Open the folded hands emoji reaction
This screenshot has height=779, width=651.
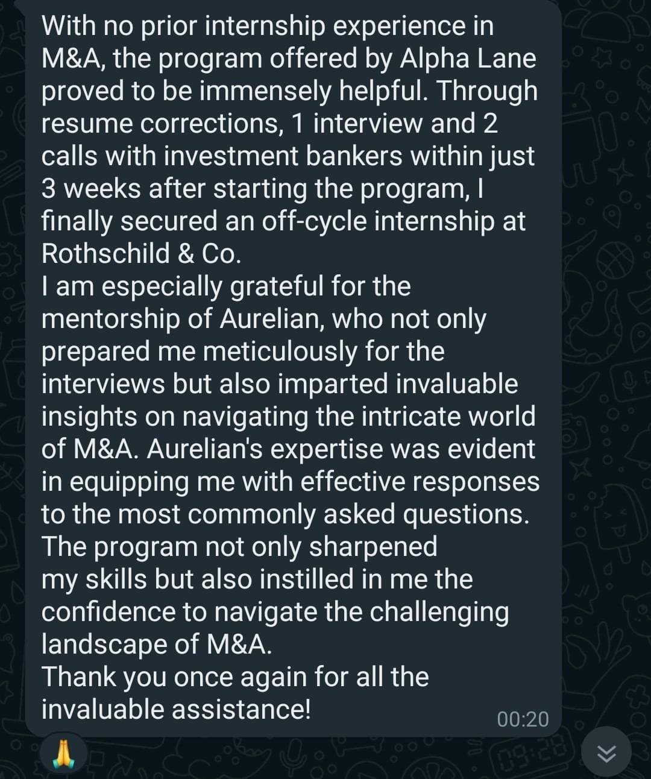[x=63, y=754]
